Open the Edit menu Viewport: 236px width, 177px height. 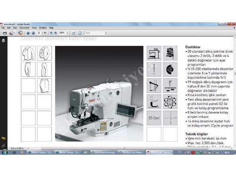(8, 28)
